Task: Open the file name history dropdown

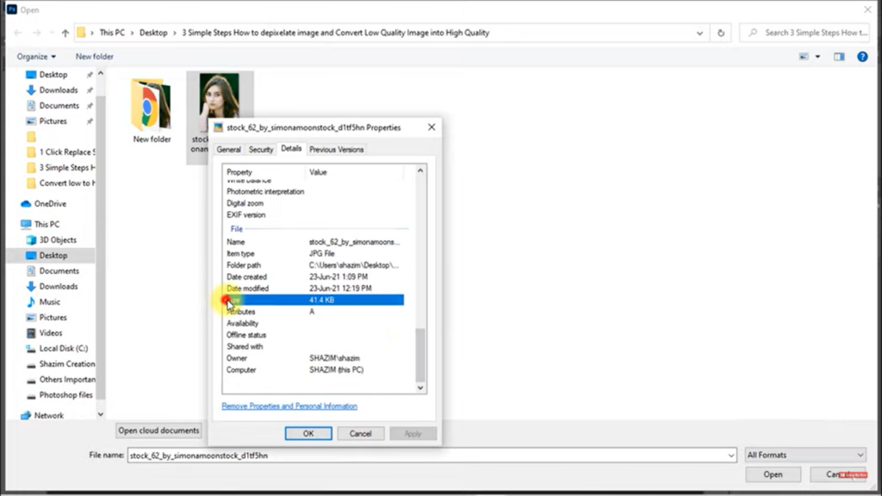Action: point(731,454)
